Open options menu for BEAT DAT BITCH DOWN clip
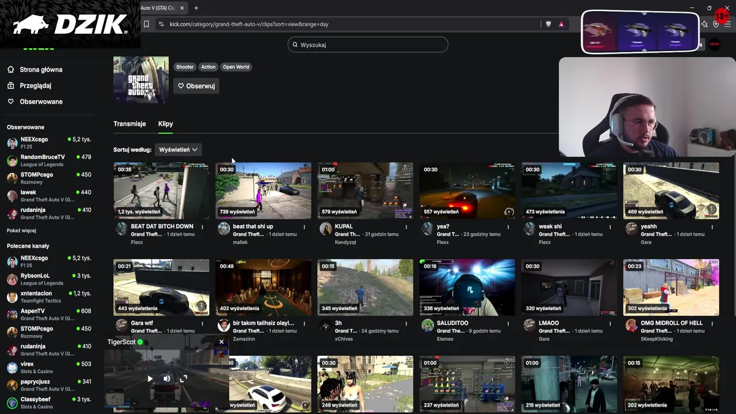 click(x=202, y=227)
